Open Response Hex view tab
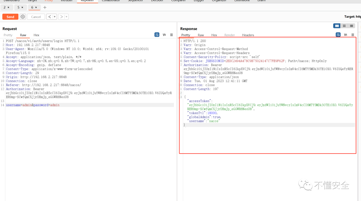This screenshot has width=361, height=201. (x=214, y=35)
